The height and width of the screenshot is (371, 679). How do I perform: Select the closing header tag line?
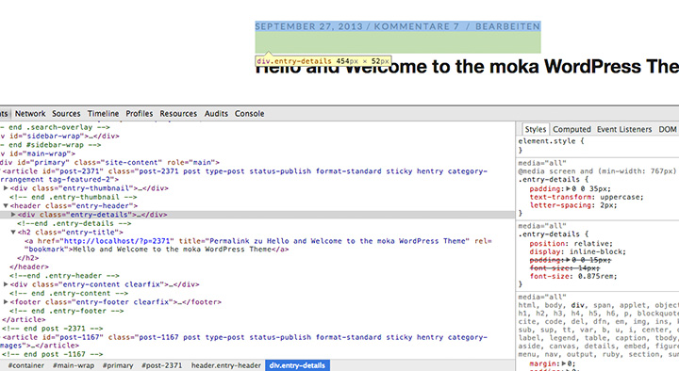click(29, 266)
